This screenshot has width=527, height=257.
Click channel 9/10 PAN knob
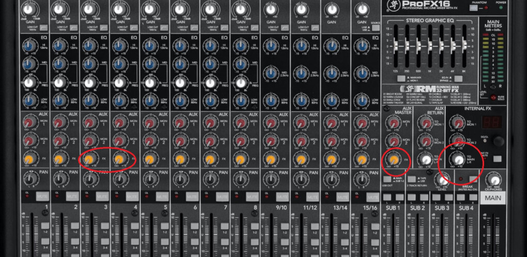tap(271, 178)
